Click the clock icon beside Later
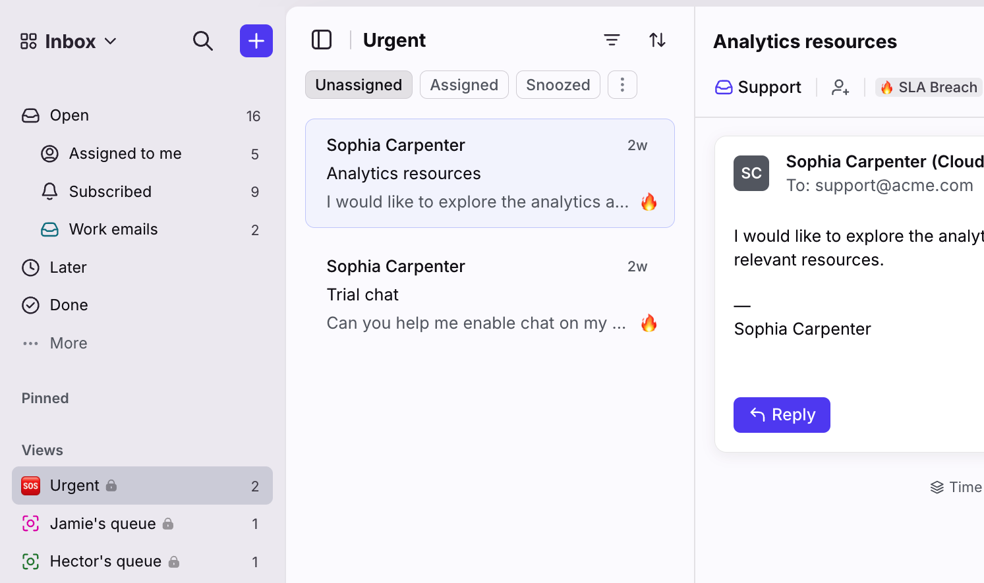984x583 pixels. pos(31,267)
